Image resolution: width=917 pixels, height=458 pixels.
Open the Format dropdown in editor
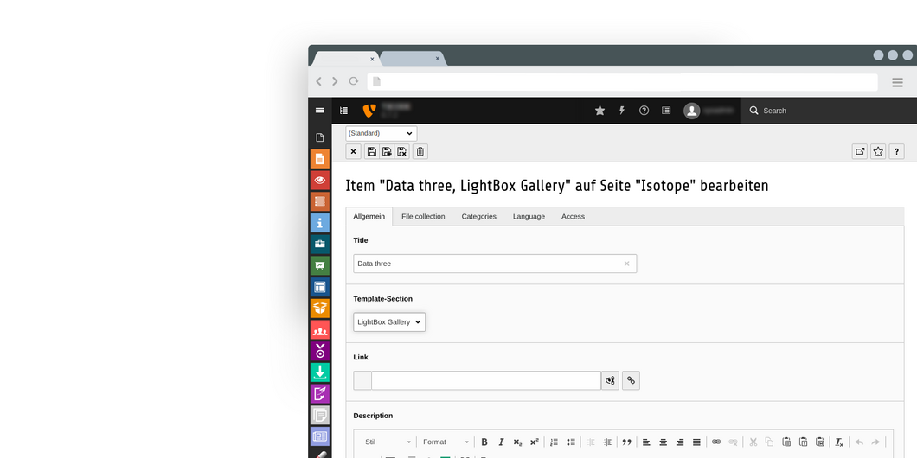point(446,442)
